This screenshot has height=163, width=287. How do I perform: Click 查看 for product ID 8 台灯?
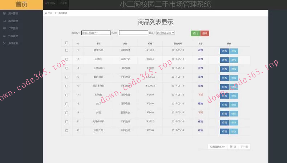pyautogui.click(x=225, y=105)
